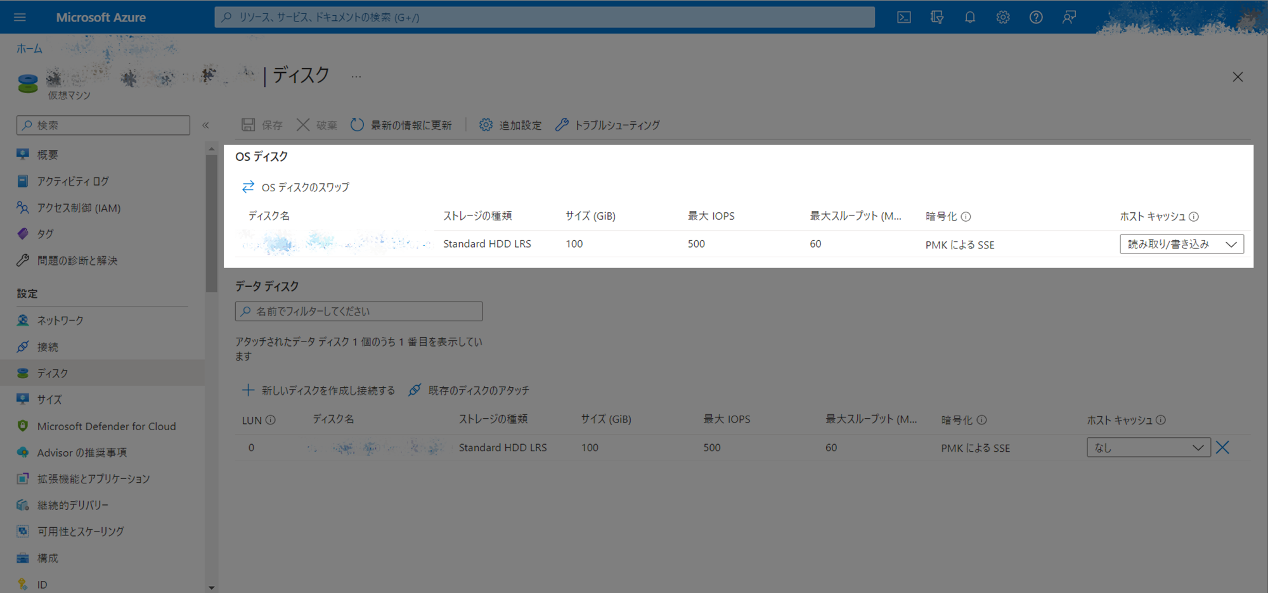Image resolution: width=1268 pixels, height=593 pixels.
Task: Click OS disk storage type Standard HDD LRS
Action: [x=487, y=244]
